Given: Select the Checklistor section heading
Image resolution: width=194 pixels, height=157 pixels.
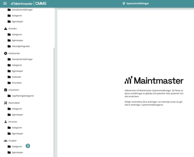Looking at the screenshot, I should [x=14, y=90].
